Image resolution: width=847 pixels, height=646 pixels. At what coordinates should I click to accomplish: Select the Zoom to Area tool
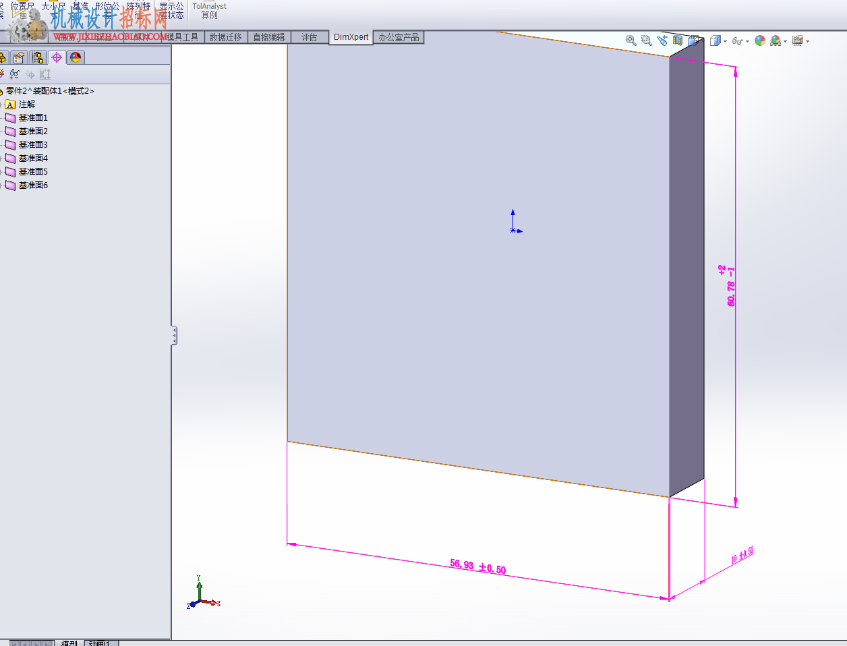click(x=647, y=40)
